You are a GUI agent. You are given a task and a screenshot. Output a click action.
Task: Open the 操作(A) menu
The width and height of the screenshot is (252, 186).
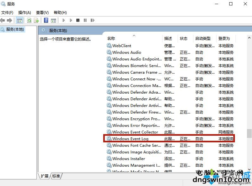pyautogui.click(x=25, y=13)
